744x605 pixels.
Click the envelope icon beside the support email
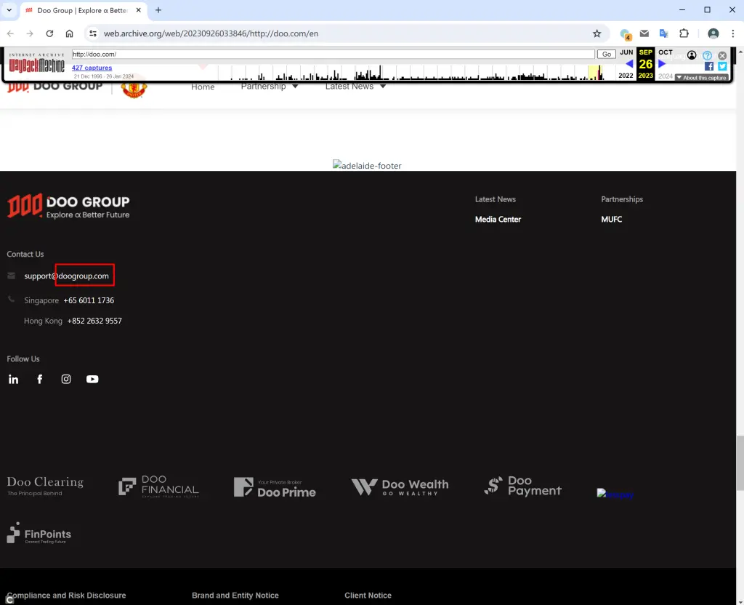[12, 276]
